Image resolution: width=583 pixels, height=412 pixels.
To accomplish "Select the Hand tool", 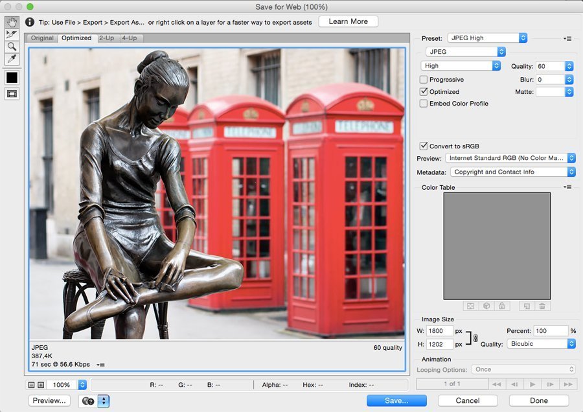I will [x=11, y=22].
